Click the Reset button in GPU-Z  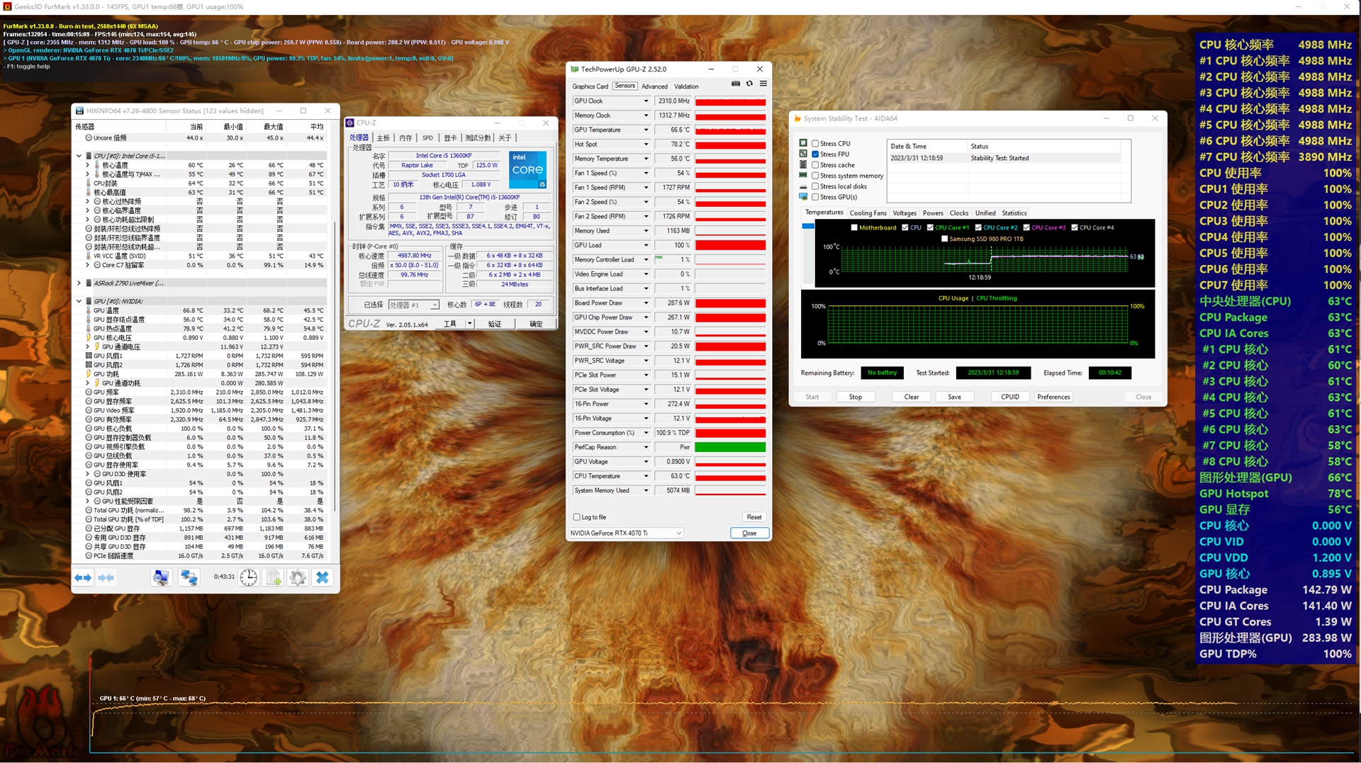[x=754, y=517]
